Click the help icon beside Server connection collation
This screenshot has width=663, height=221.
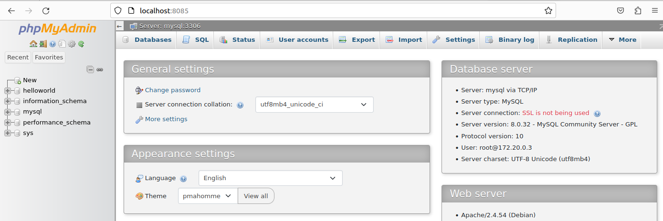(x=240, y=105)
